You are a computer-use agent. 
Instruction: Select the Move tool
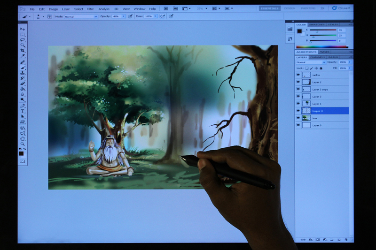[22, 29]
